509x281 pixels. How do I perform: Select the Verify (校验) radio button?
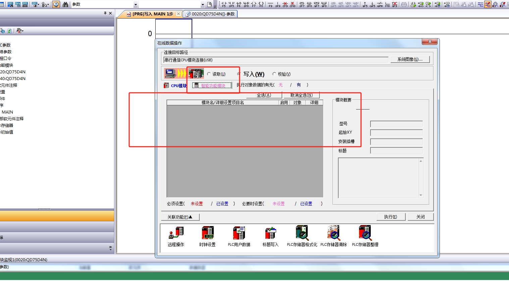(274, 74)
